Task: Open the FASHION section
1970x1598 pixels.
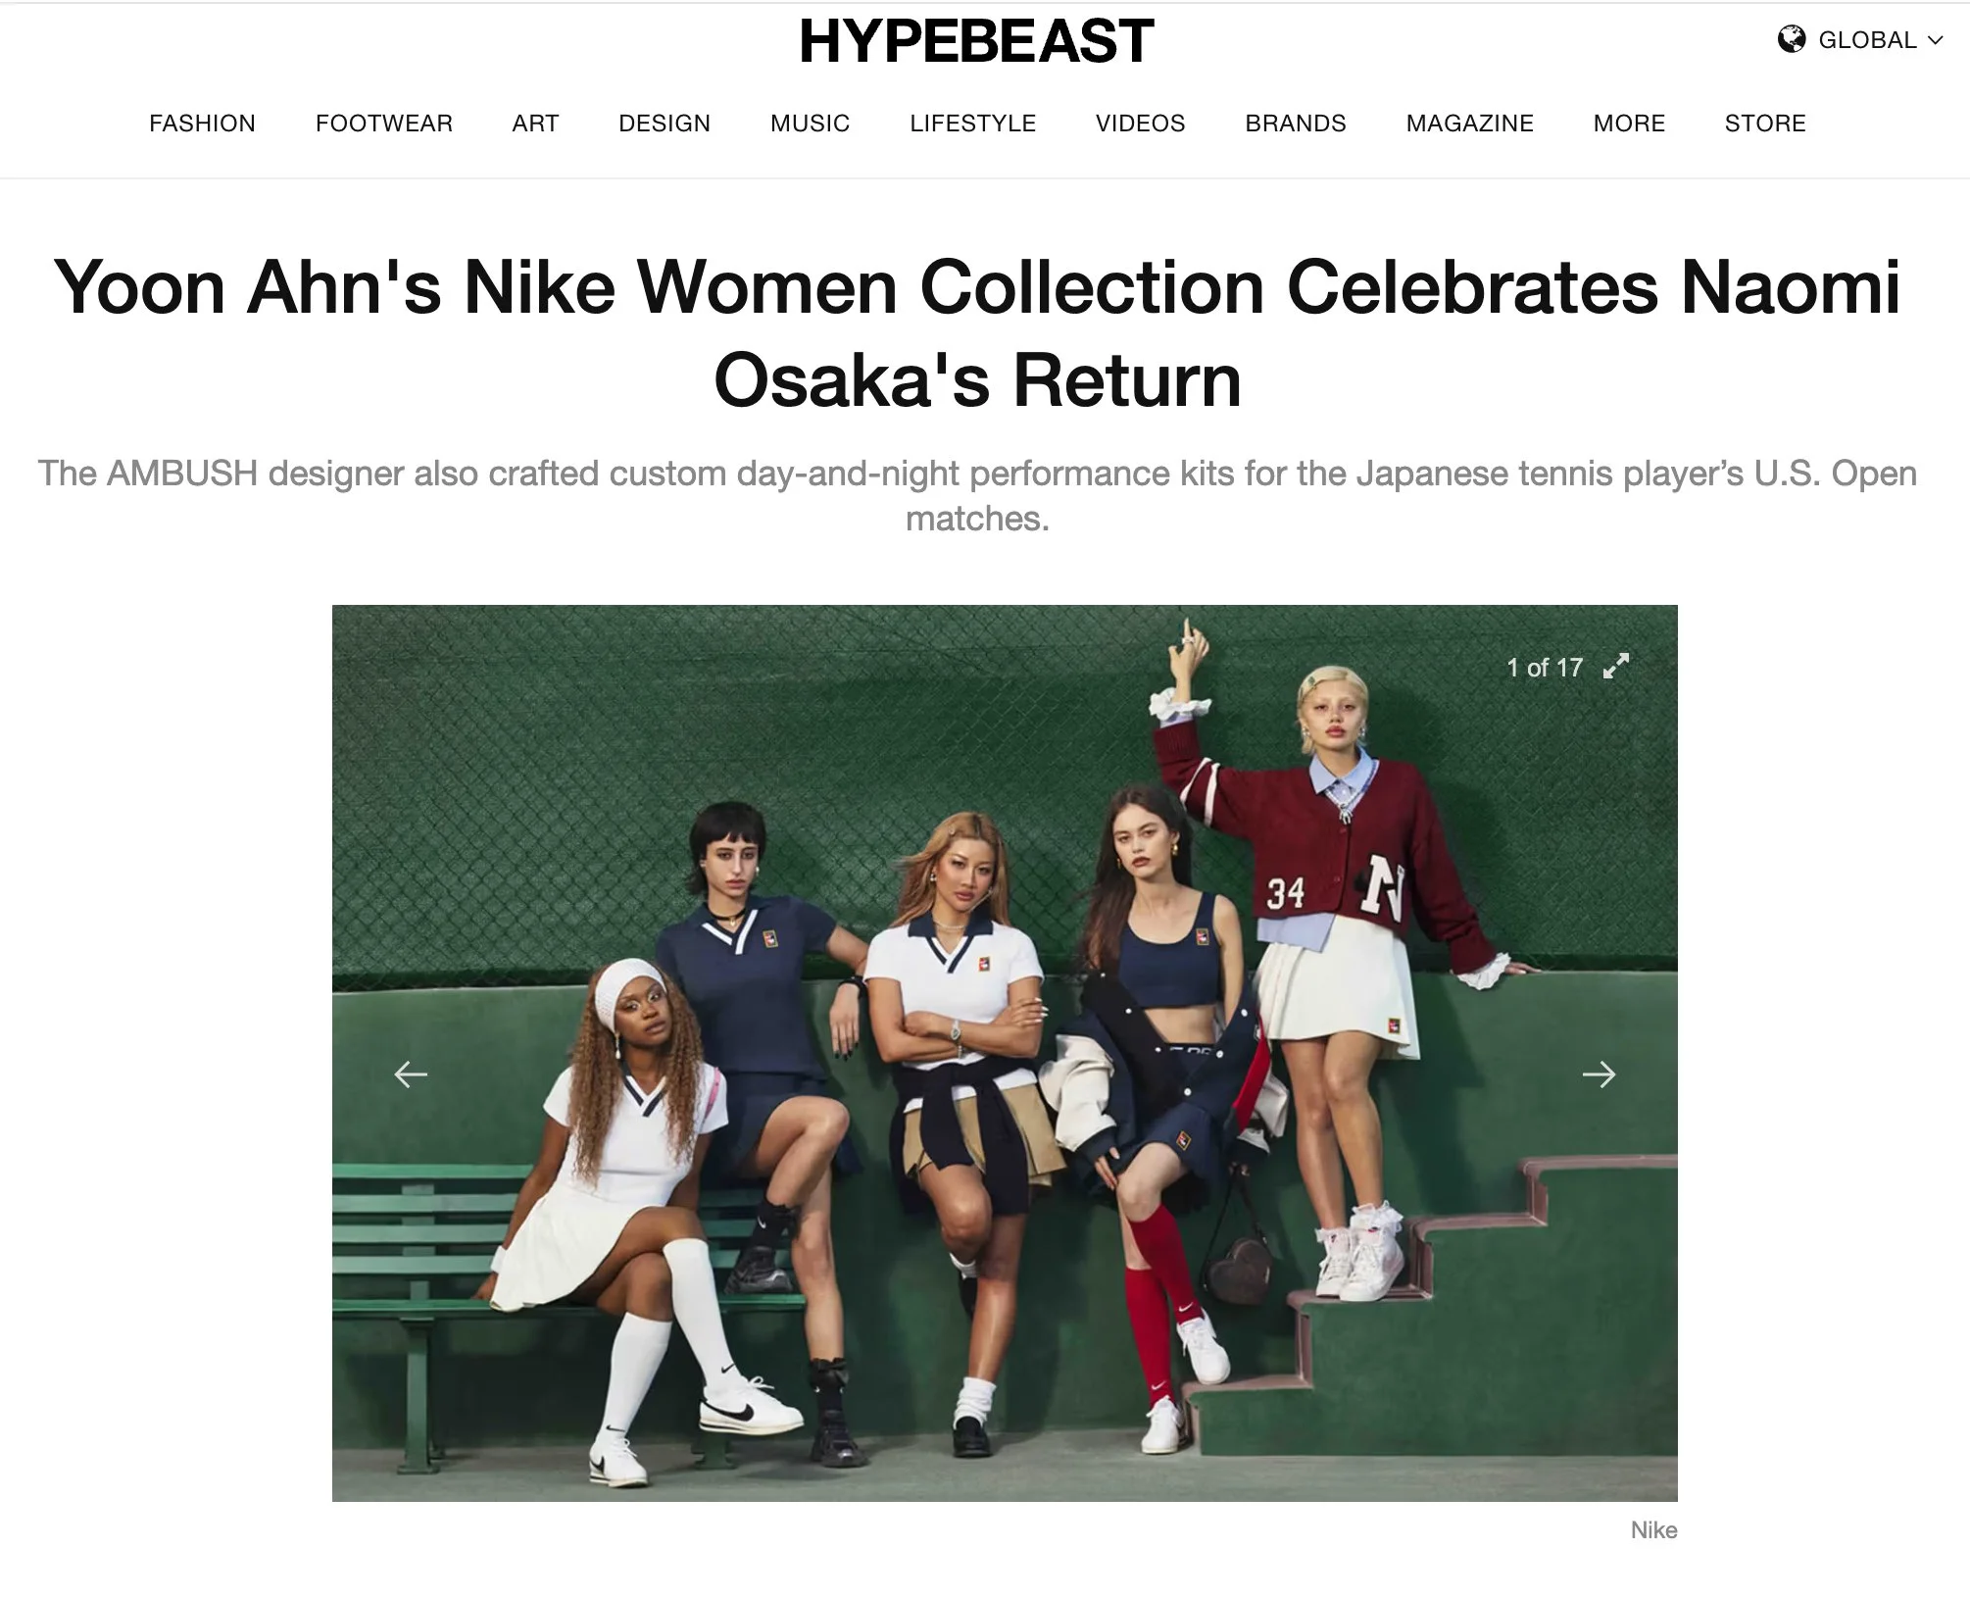Action: point(202,124)
